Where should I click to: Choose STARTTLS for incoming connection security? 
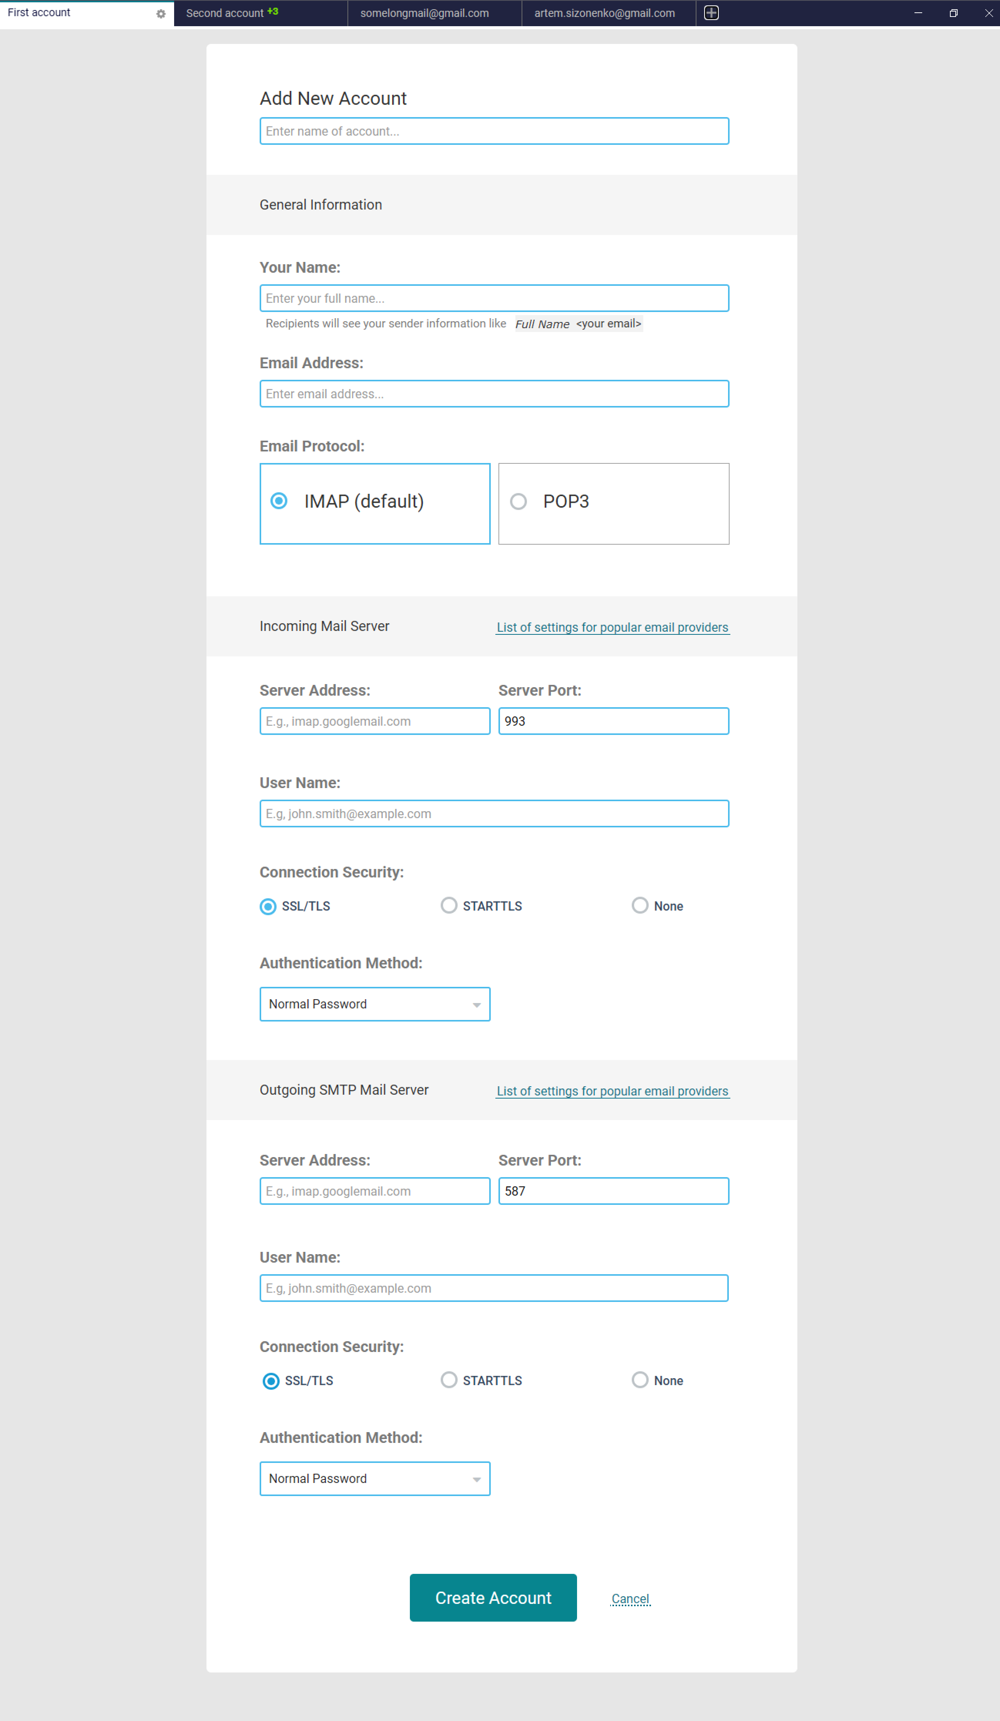point(449,906)
